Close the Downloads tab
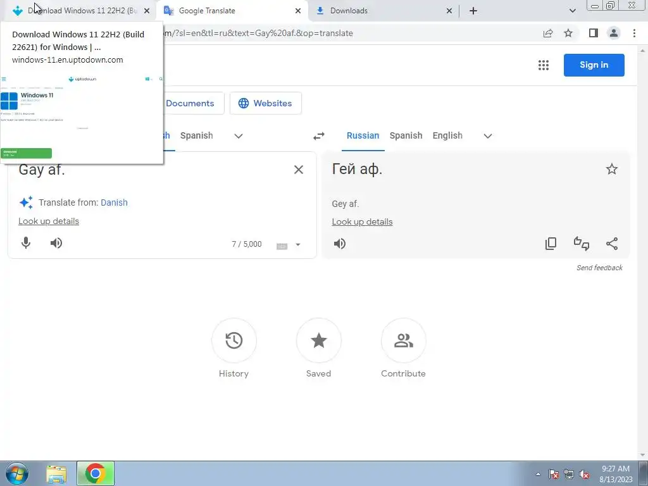 (x=449, y=11)
